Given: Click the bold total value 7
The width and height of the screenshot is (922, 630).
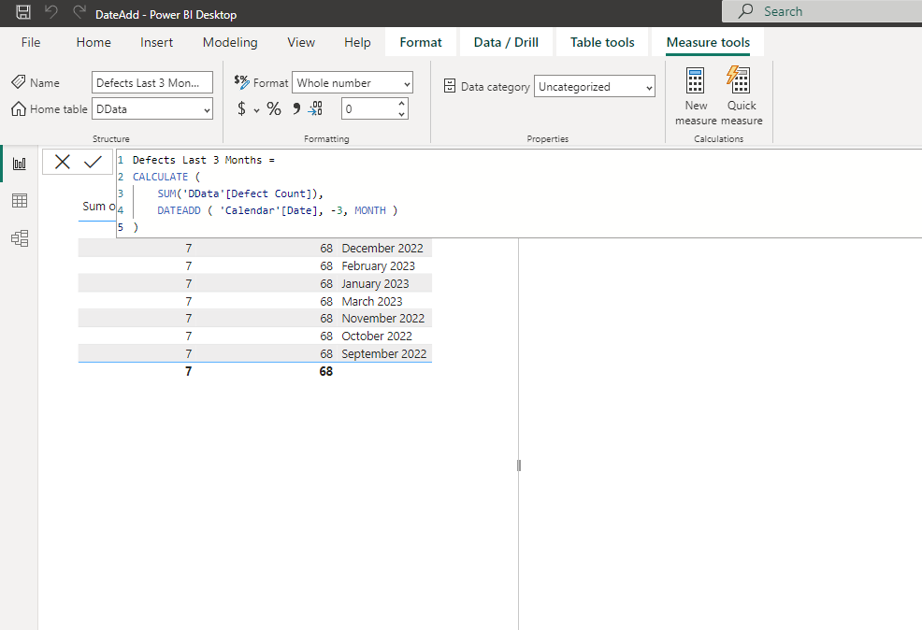Looking at the screenshot, I should pos(188,371).
